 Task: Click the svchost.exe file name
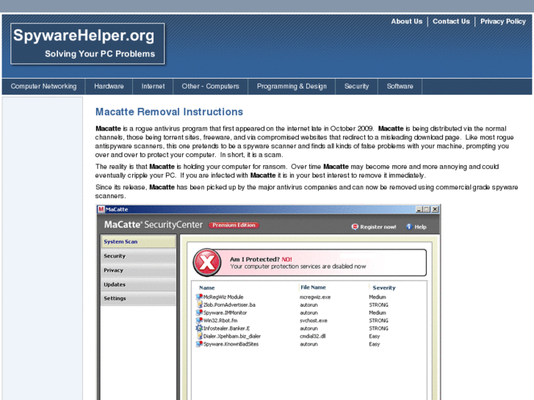point(314,320)
